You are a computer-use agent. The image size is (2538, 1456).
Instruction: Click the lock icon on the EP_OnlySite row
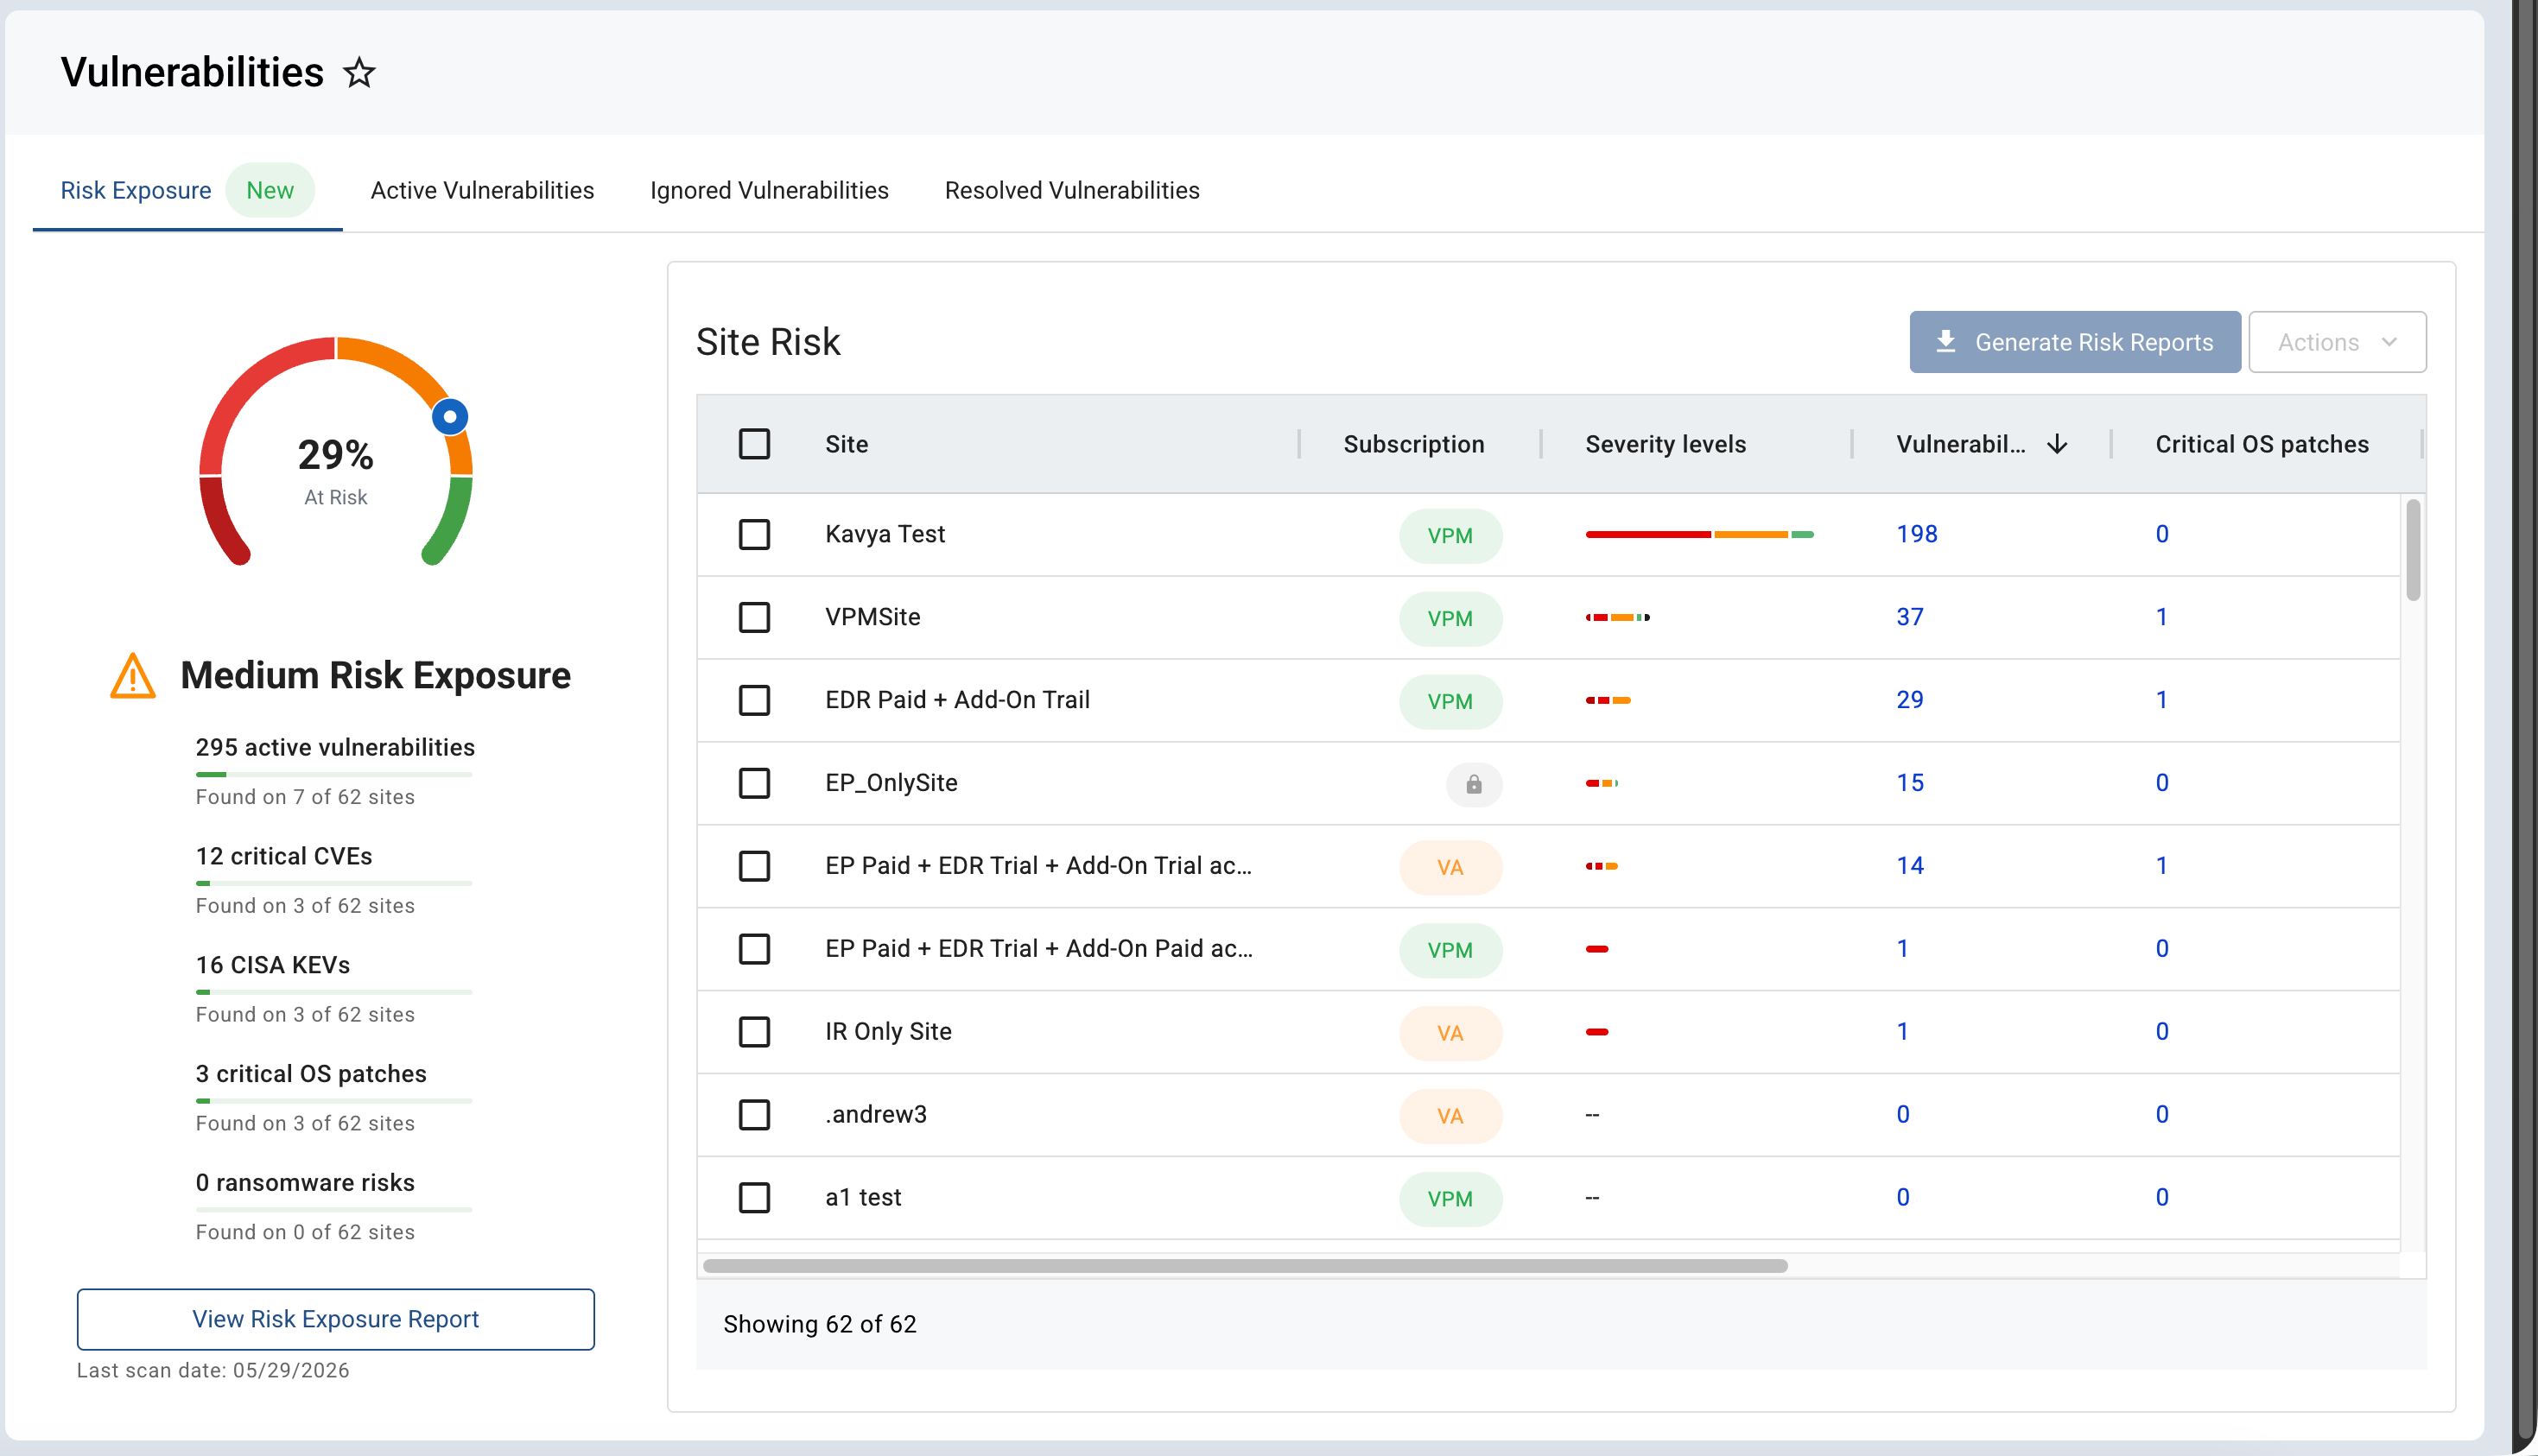click(1473, 784)
